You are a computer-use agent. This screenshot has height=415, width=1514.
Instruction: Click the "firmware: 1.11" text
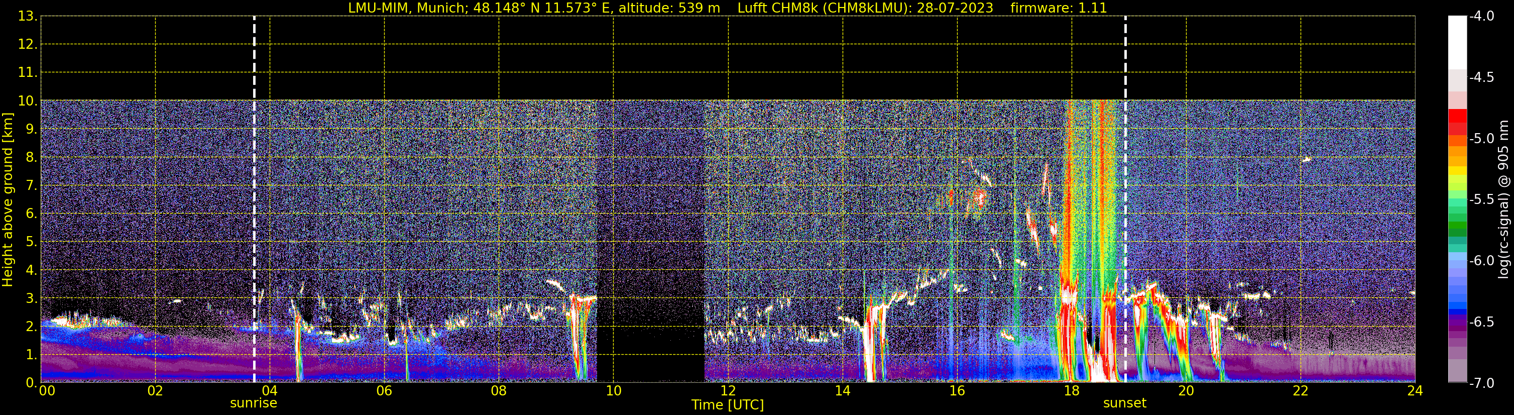tap(1059, 8)
